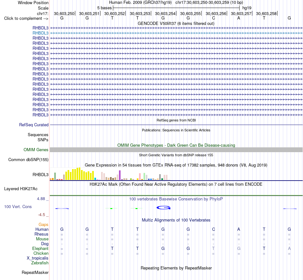Click the Chicken species label
The height and width of the screenshot is (280, 303).
coord(41,253)
